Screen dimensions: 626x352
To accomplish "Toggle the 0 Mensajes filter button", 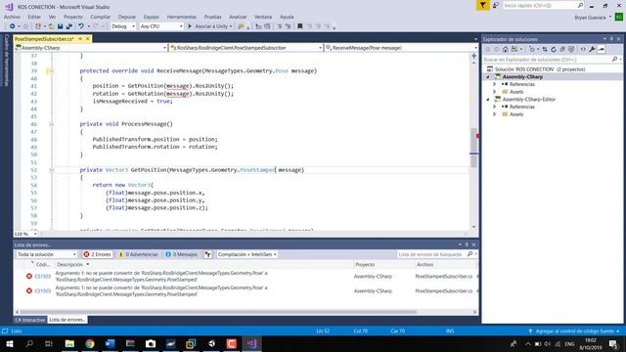I will click(x=181, y=254).
